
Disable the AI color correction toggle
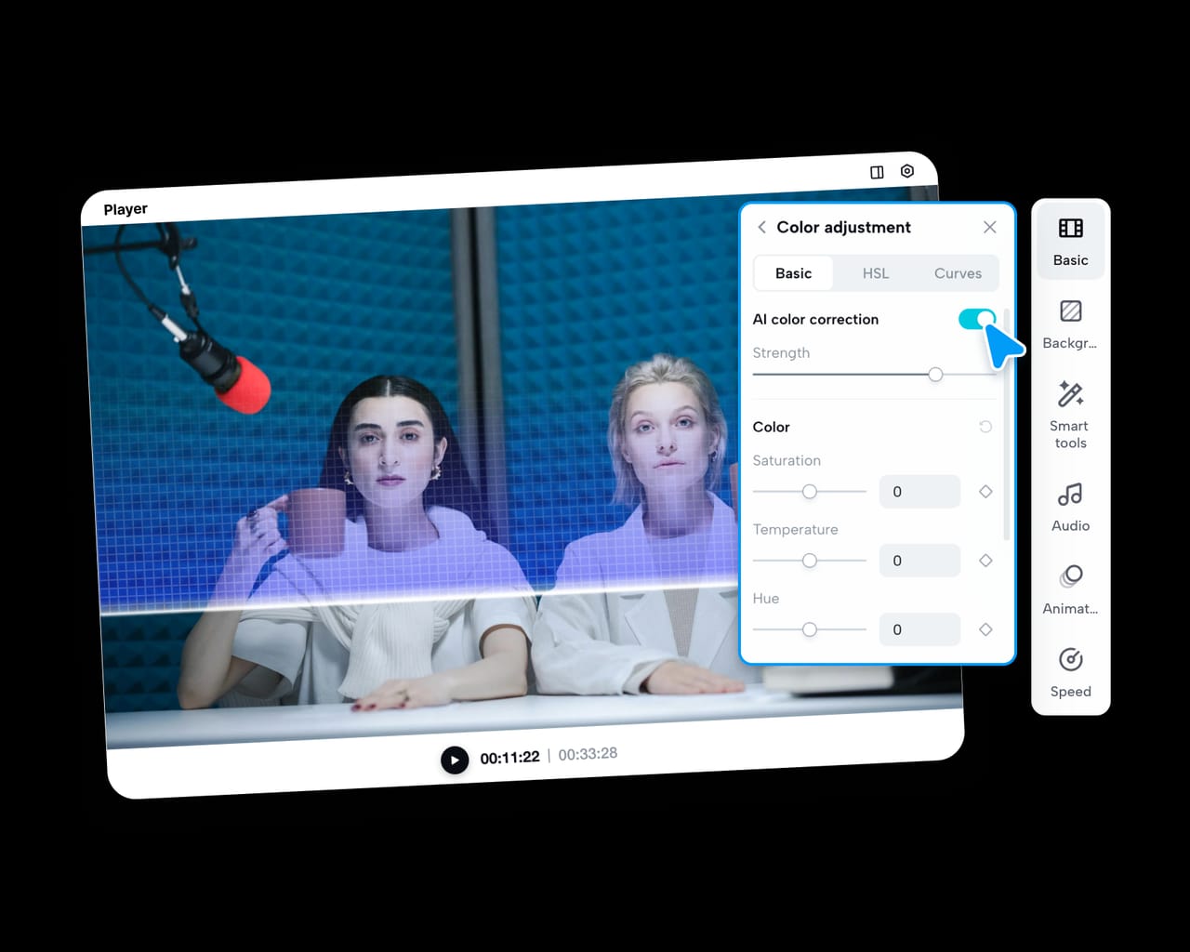click(x=977, y=319)
